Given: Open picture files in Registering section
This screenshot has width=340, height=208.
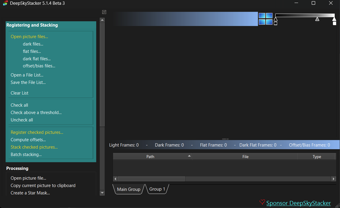Looking at the screenshot, I should click(x=29, y=37).
